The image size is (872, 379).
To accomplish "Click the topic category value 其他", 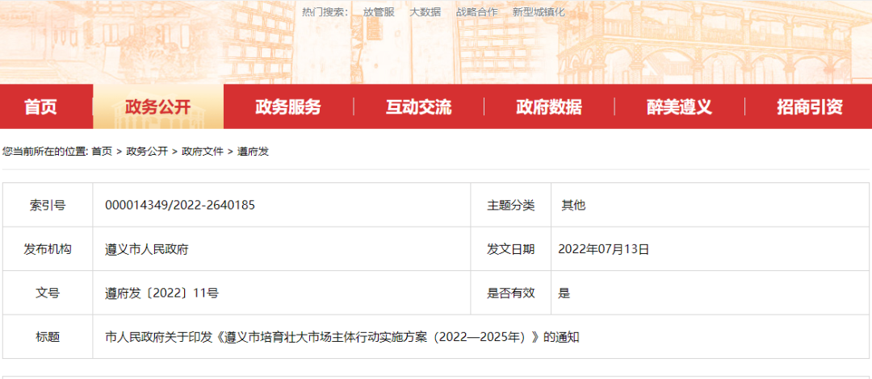I will [x=573, y=206].
